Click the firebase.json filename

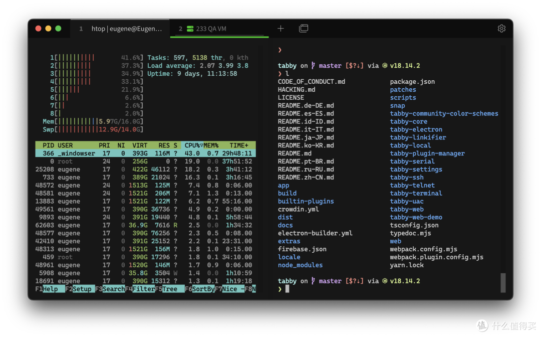point(302,249)
